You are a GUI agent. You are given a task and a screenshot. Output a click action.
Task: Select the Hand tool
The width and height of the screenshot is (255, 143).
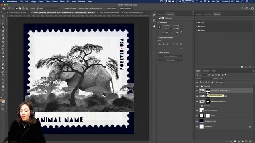pos(3,87)
